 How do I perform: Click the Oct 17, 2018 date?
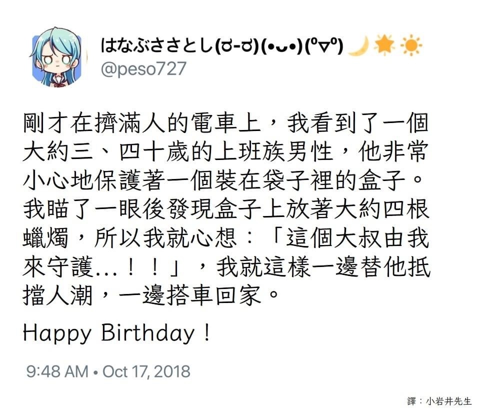(146, 371)
